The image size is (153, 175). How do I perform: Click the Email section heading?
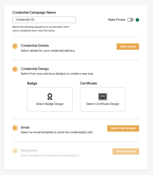(25, 127)
